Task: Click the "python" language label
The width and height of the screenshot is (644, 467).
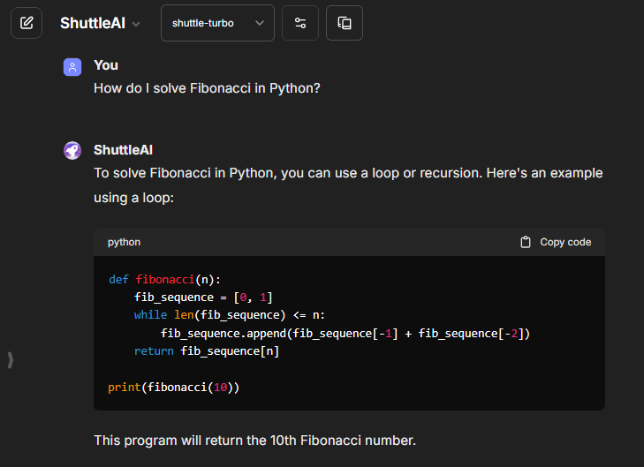Action: [124, 242]
